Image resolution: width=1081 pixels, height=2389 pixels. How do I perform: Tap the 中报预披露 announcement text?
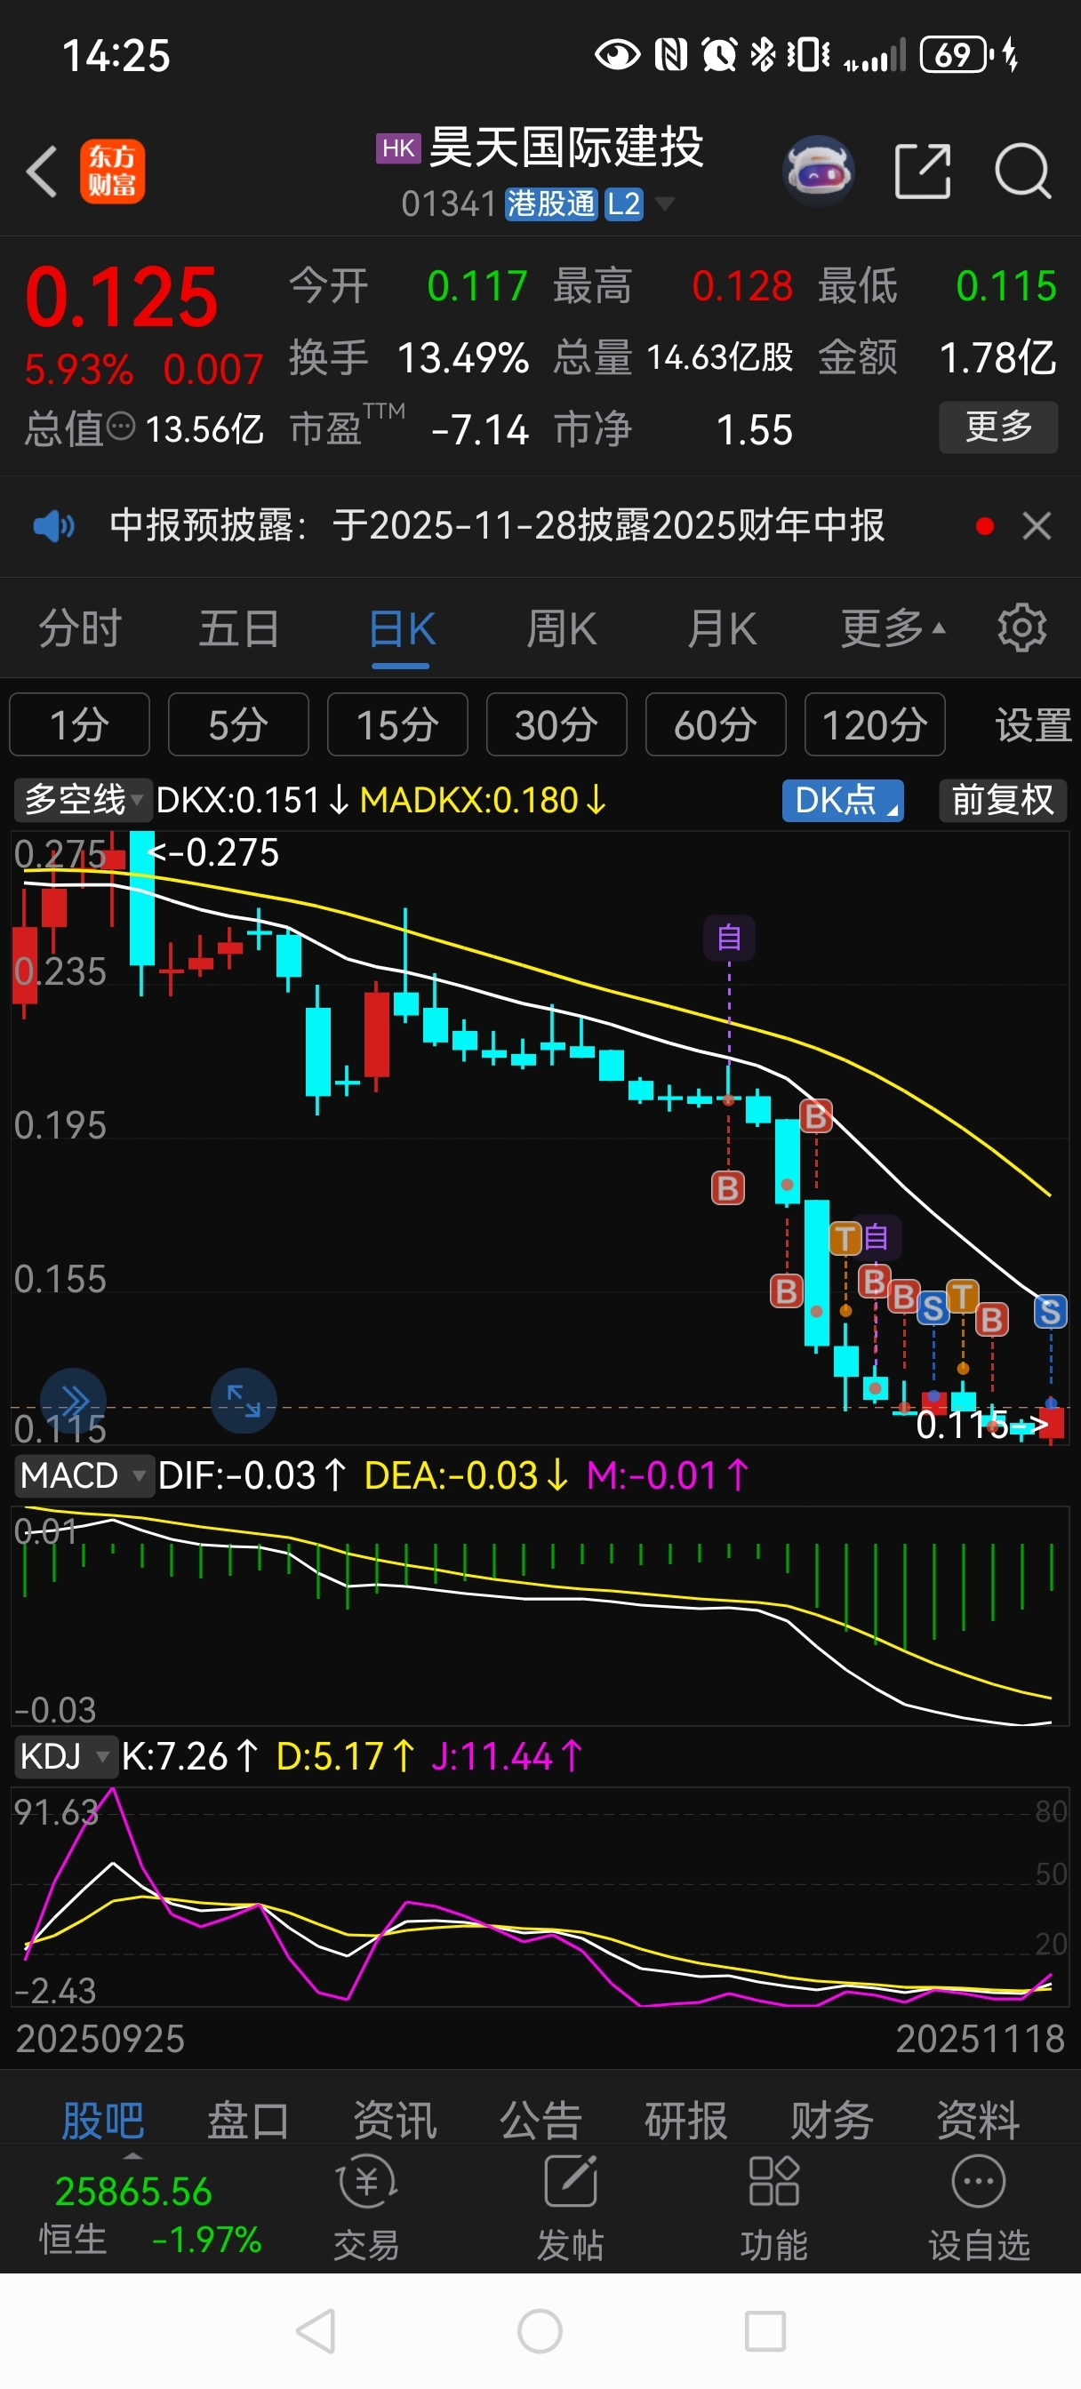496,526
